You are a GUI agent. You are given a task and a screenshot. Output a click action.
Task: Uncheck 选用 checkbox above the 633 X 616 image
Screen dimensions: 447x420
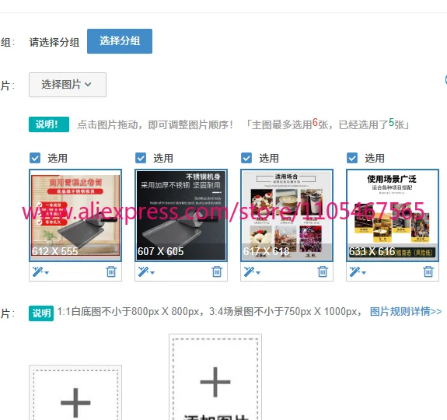pyautogui.click(x=352, y=158)
